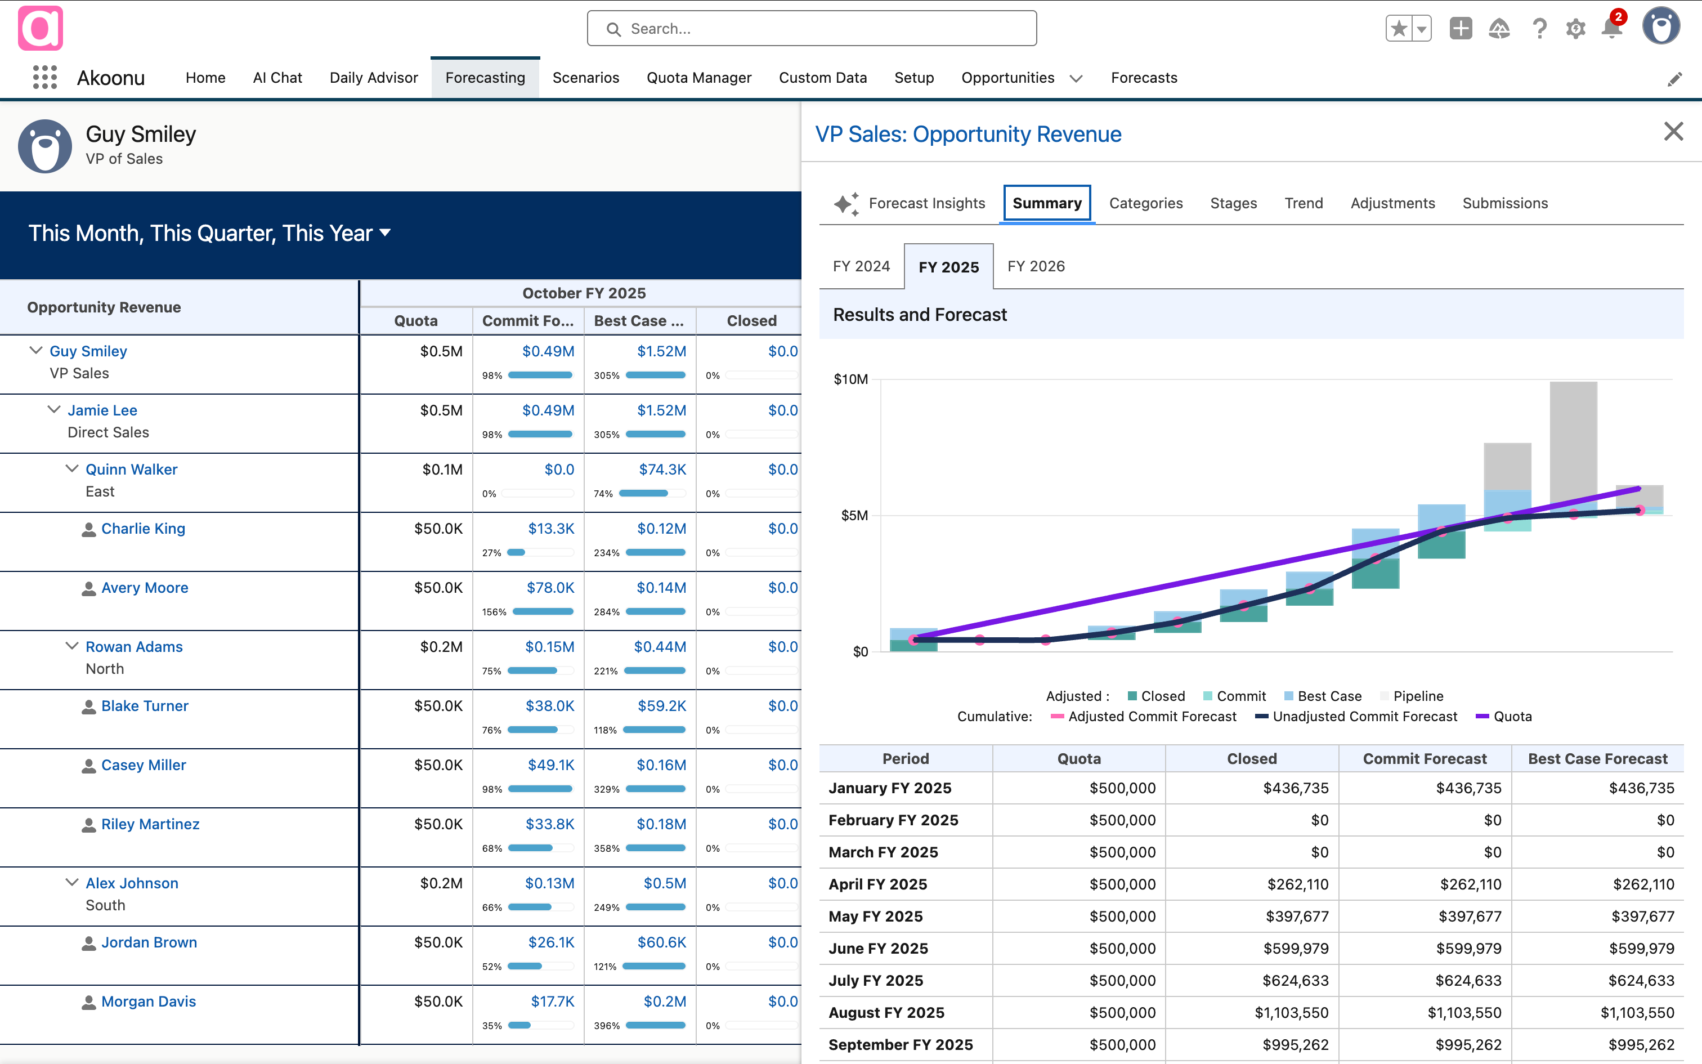This screenshot has height=1064, width=1702.
Task: Click the upload/deploy cloud icon
Action: (x=1499, y=28)
